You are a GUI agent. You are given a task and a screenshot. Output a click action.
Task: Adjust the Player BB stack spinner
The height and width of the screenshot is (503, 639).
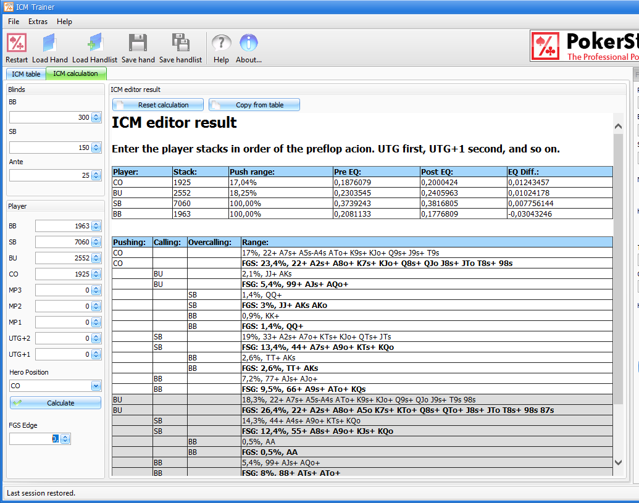(96, 226)
